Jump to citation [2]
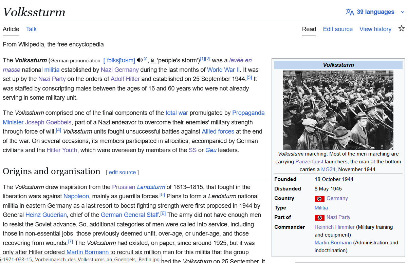This screenshot has width=407, height=263. (x=208, y=59)
